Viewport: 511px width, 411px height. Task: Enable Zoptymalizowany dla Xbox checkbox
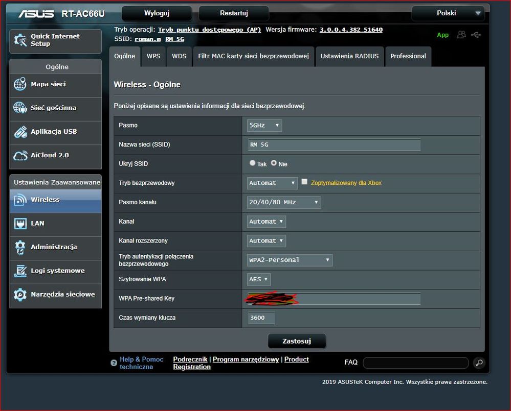pos(304,182)
